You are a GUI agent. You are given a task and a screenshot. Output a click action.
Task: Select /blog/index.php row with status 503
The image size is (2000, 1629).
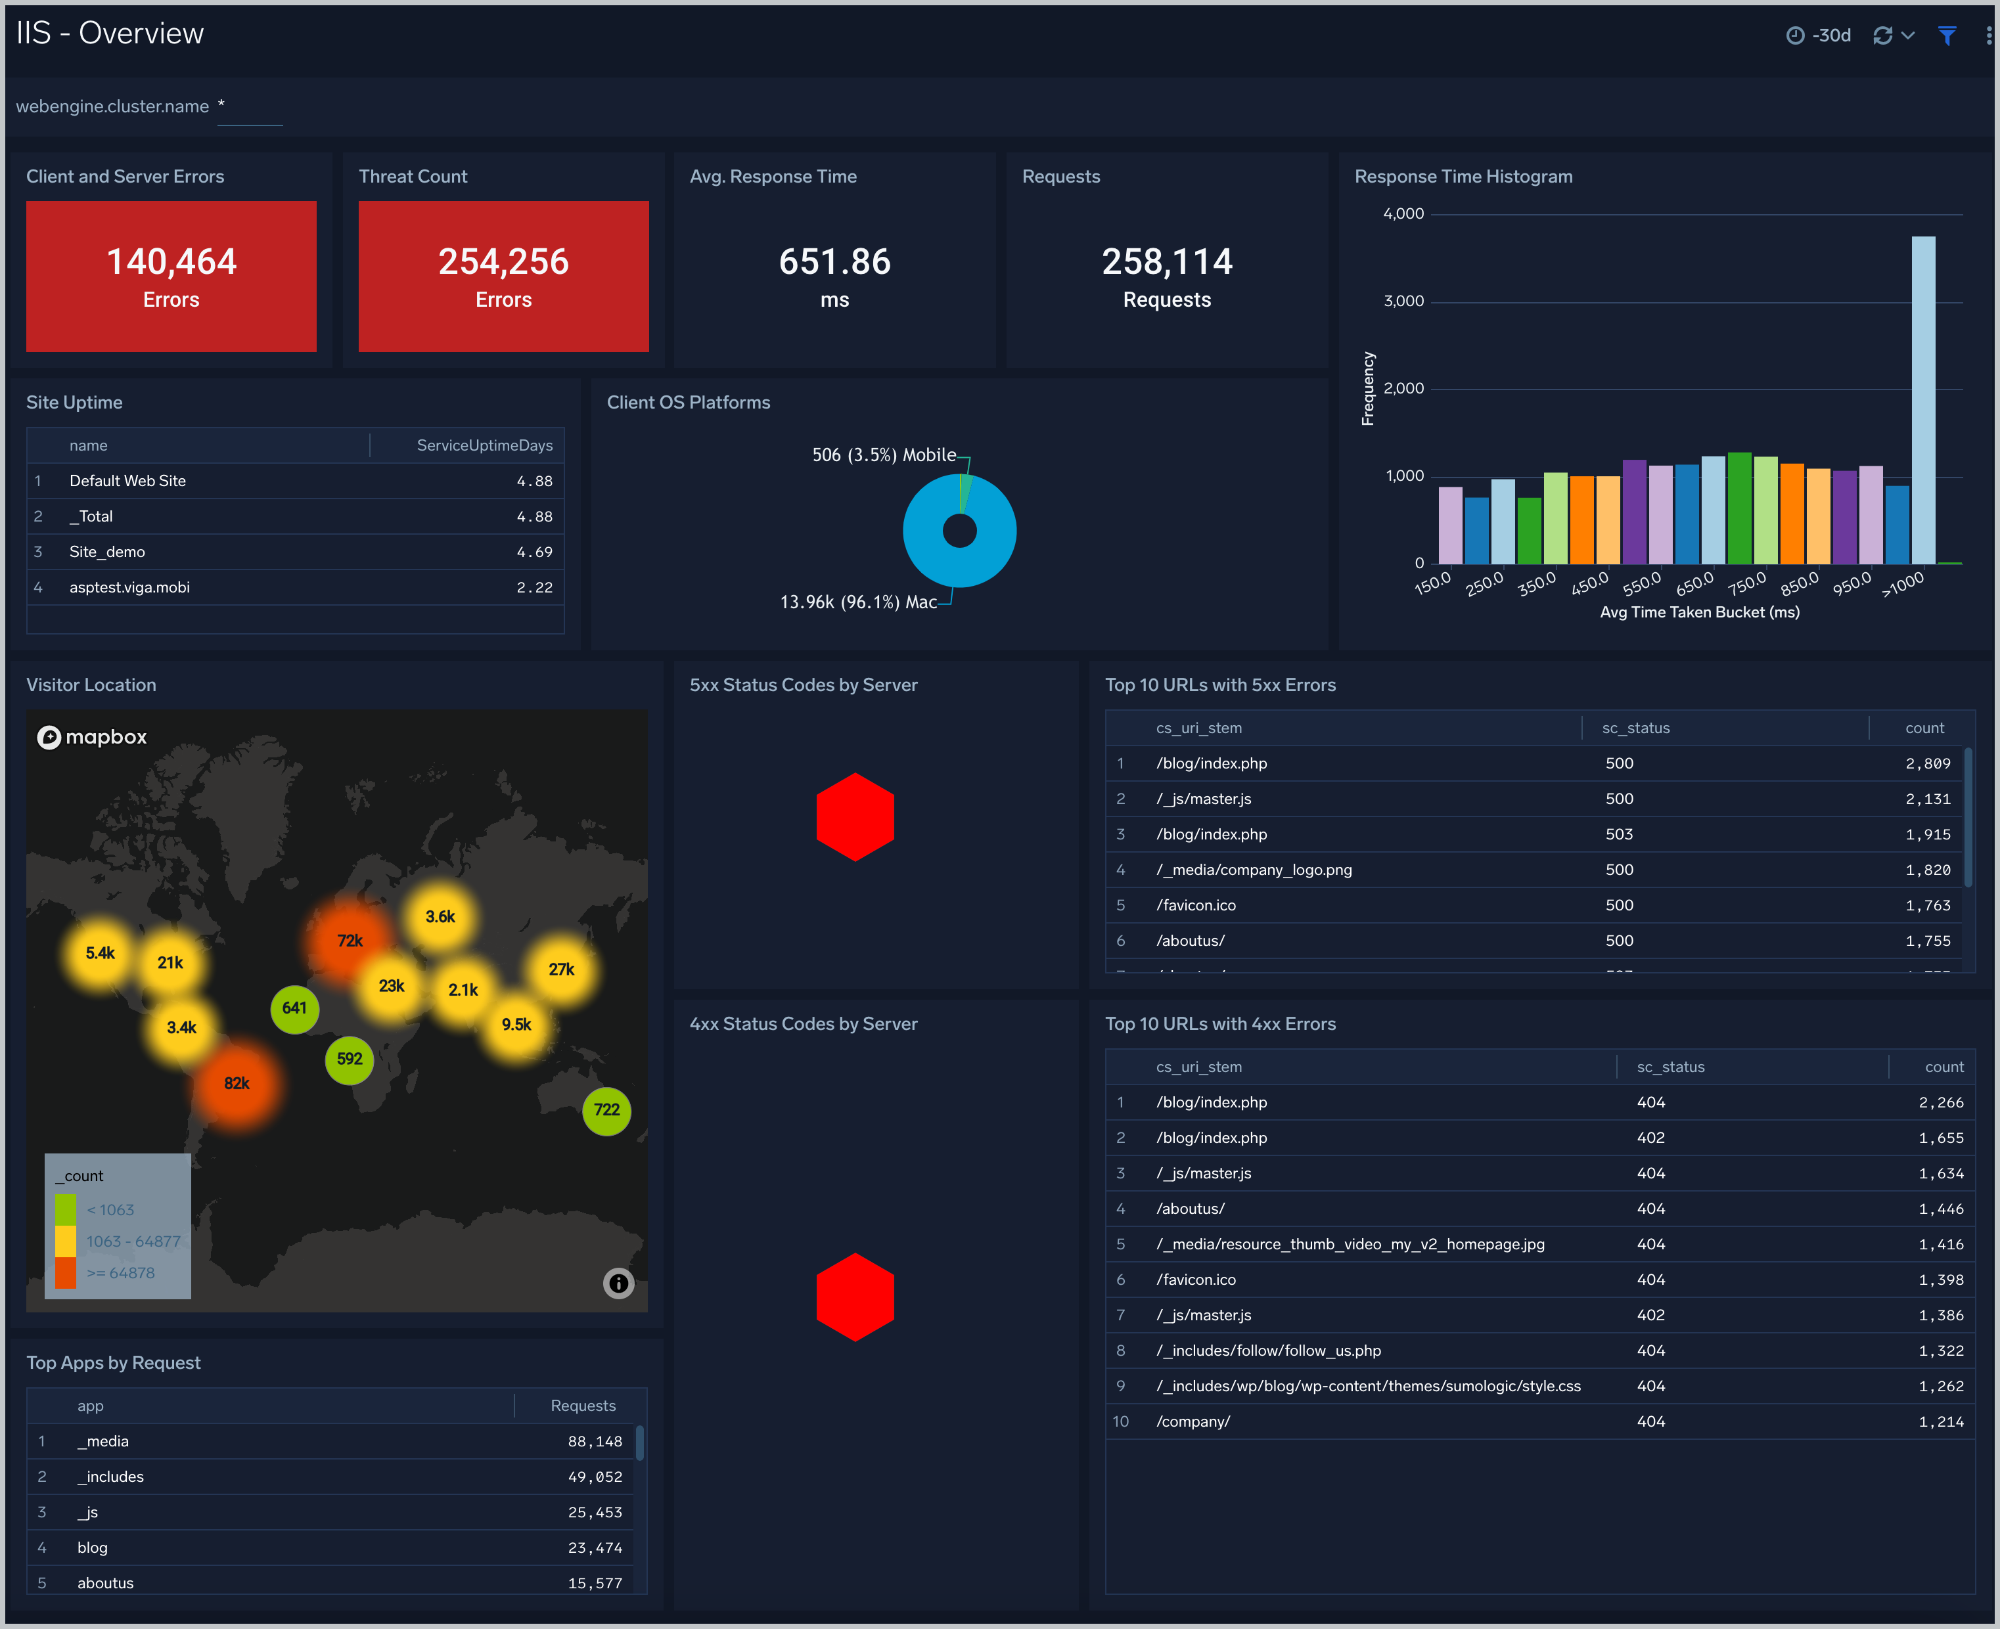tap(1534, 834)
